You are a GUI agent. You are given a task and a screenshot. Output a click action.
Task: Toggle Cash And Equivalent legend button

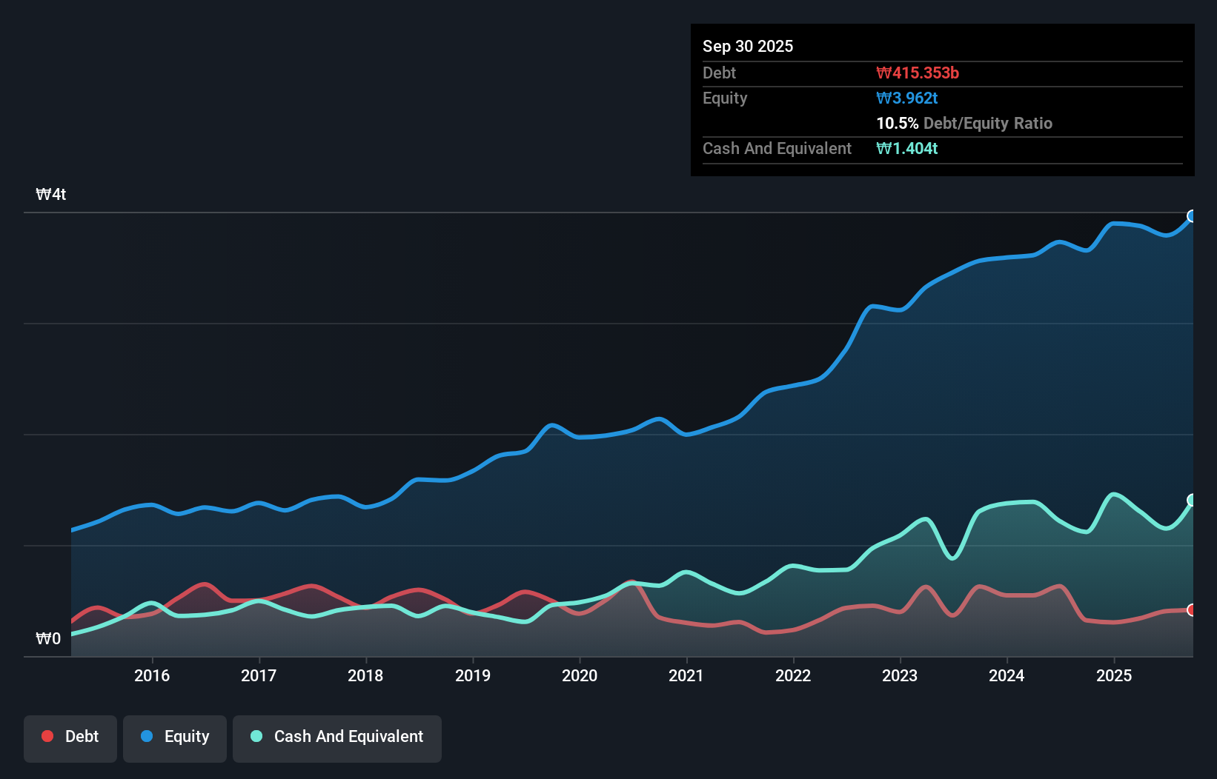click(x=337, y=738)
